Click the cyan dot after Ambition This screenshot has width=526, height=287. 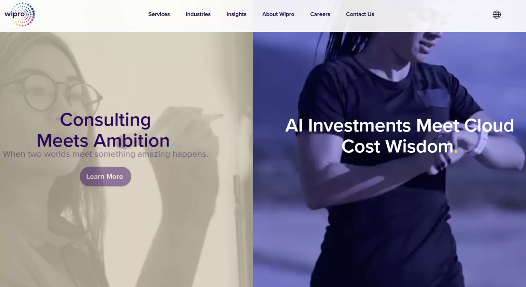point(172,146)
